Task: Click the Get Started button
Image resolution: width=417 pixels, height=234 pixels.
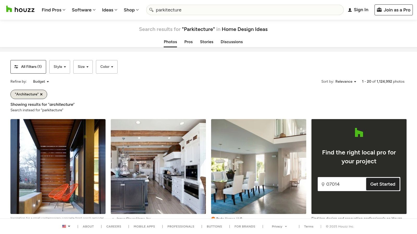Action: (x=383, y=184)
